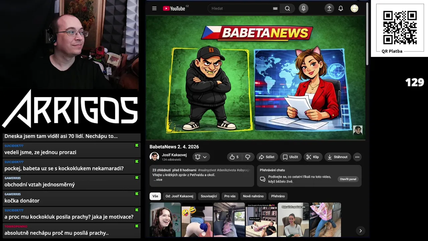Viewport: 428px width, 241px height.
Task: Click chat message 'kočka donátor'
Action: coord(22,201)
